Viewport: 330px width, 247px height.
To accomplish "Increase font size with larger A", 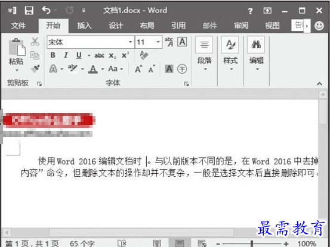I will (x=138, y=69).
